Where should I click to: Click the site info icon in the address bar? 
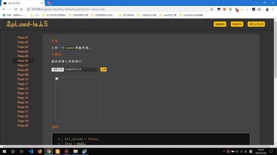28,9
